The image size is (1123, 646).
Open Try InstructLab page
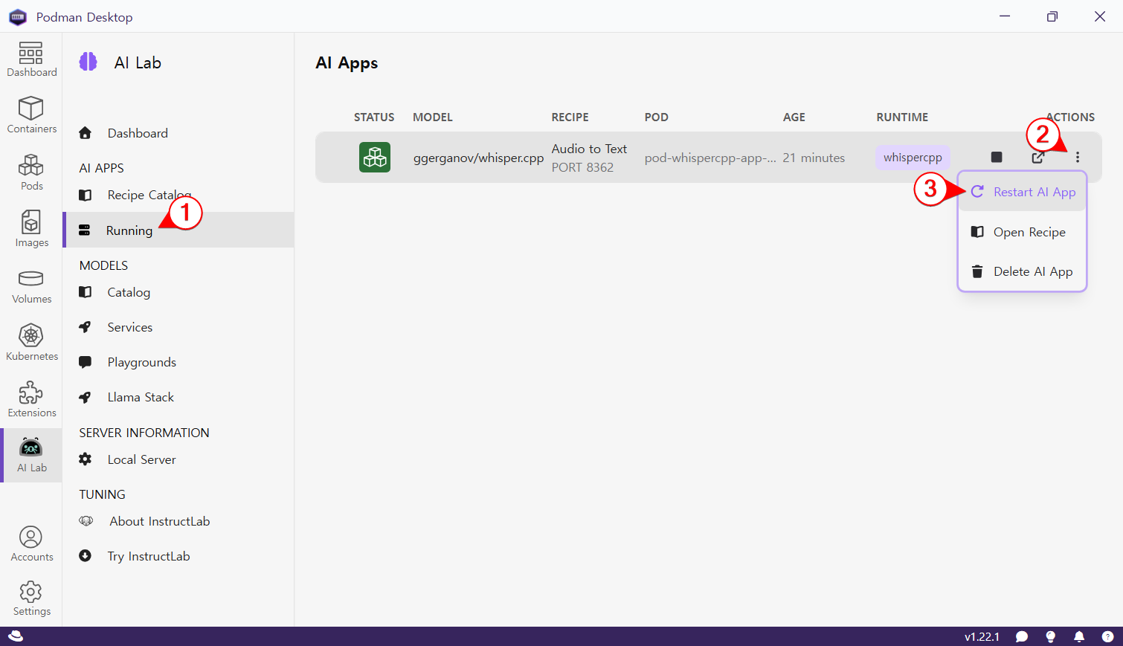148,556
